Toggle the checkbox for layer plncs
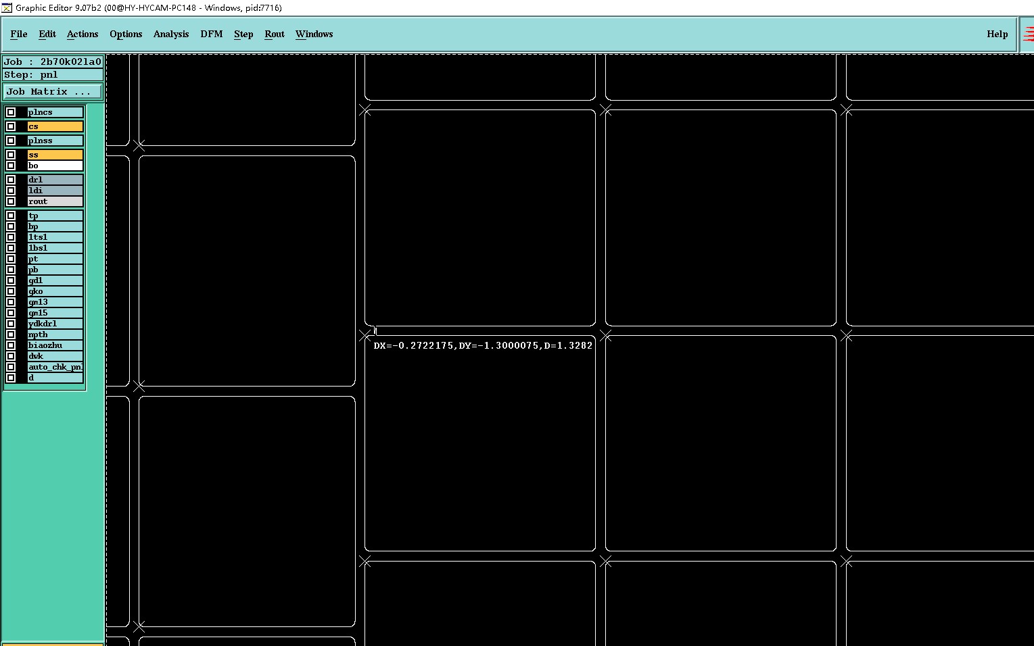1034x646 pixels. (x=11, y=112)
